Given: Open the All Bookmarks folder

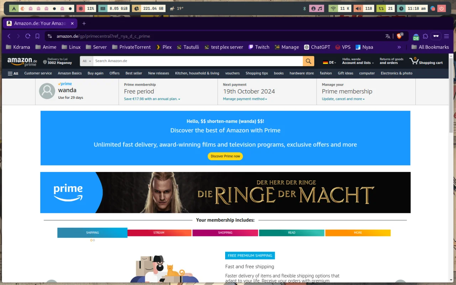Looking at the screenshot, I should (430, 47).
